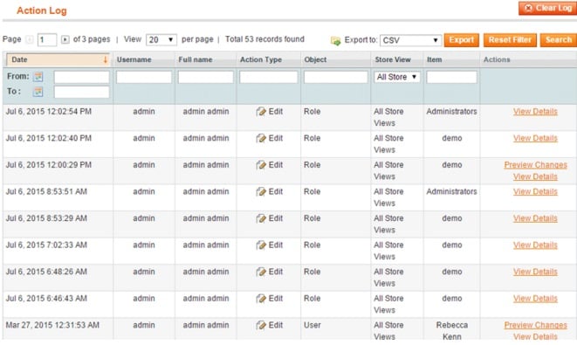Click the Export button
Image resolution: width=577 pixels, height=345 pixels.
[462, 40]
